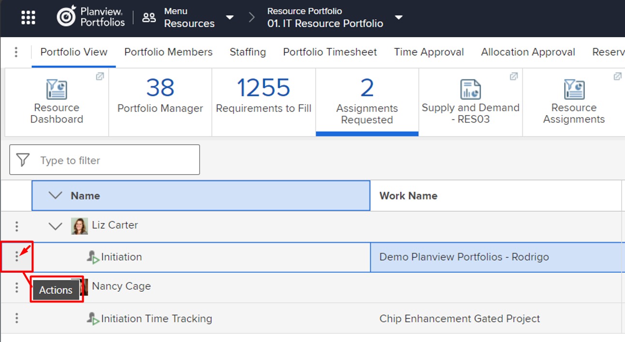Click the Initiation assignment status icon
The height and width of the screenshot is (342, 625).
pyautogui.click(x=93, y=257)
